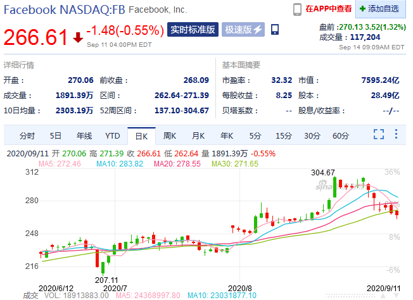Click the MA10: 283.82 legend
The width and height of the screenshot is (413, 300).
[x=120, y=164]
